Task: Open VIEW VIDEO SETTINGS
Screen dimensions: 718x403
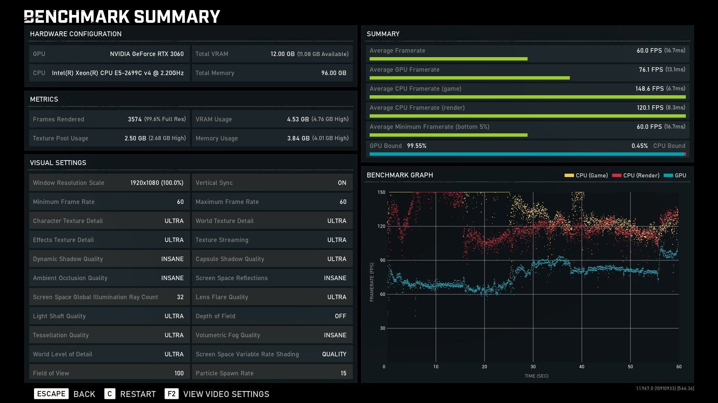Action: click(x=226, y=394)
